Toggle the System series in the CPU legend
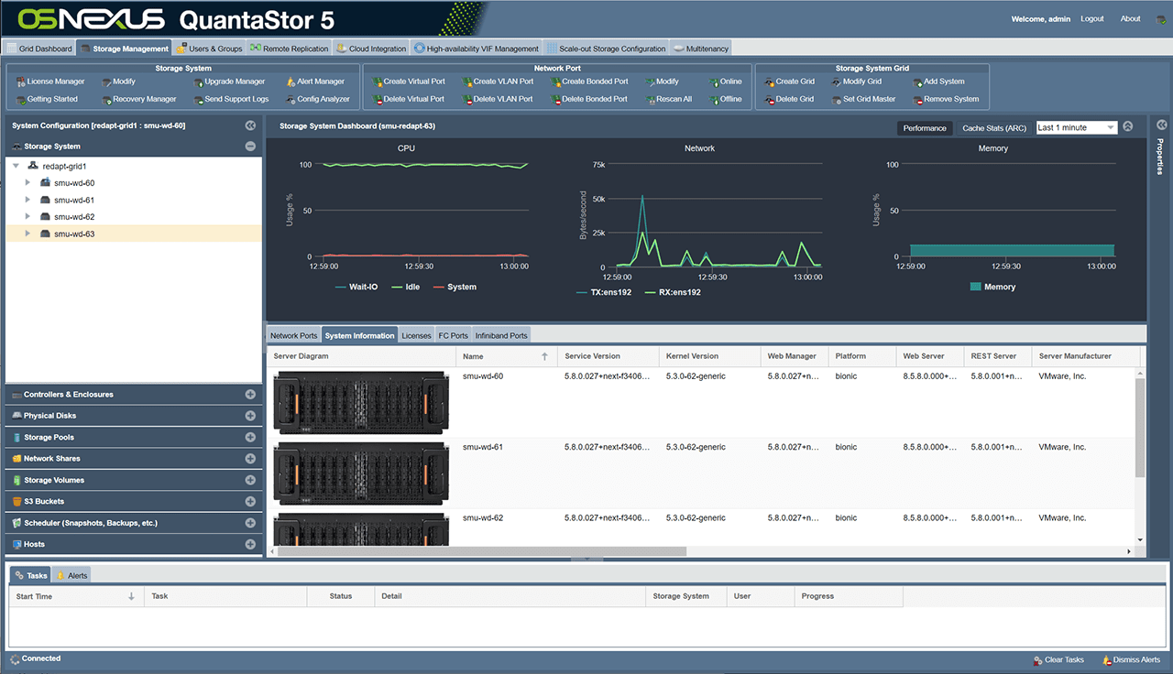 coord(454,287)
